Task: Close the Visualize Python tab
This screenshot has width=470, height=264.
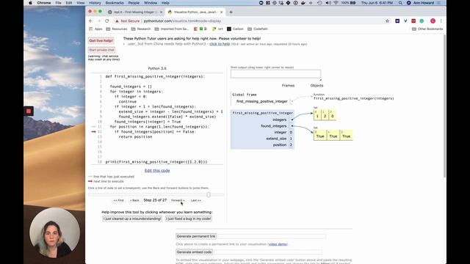Action: point(222,12)
